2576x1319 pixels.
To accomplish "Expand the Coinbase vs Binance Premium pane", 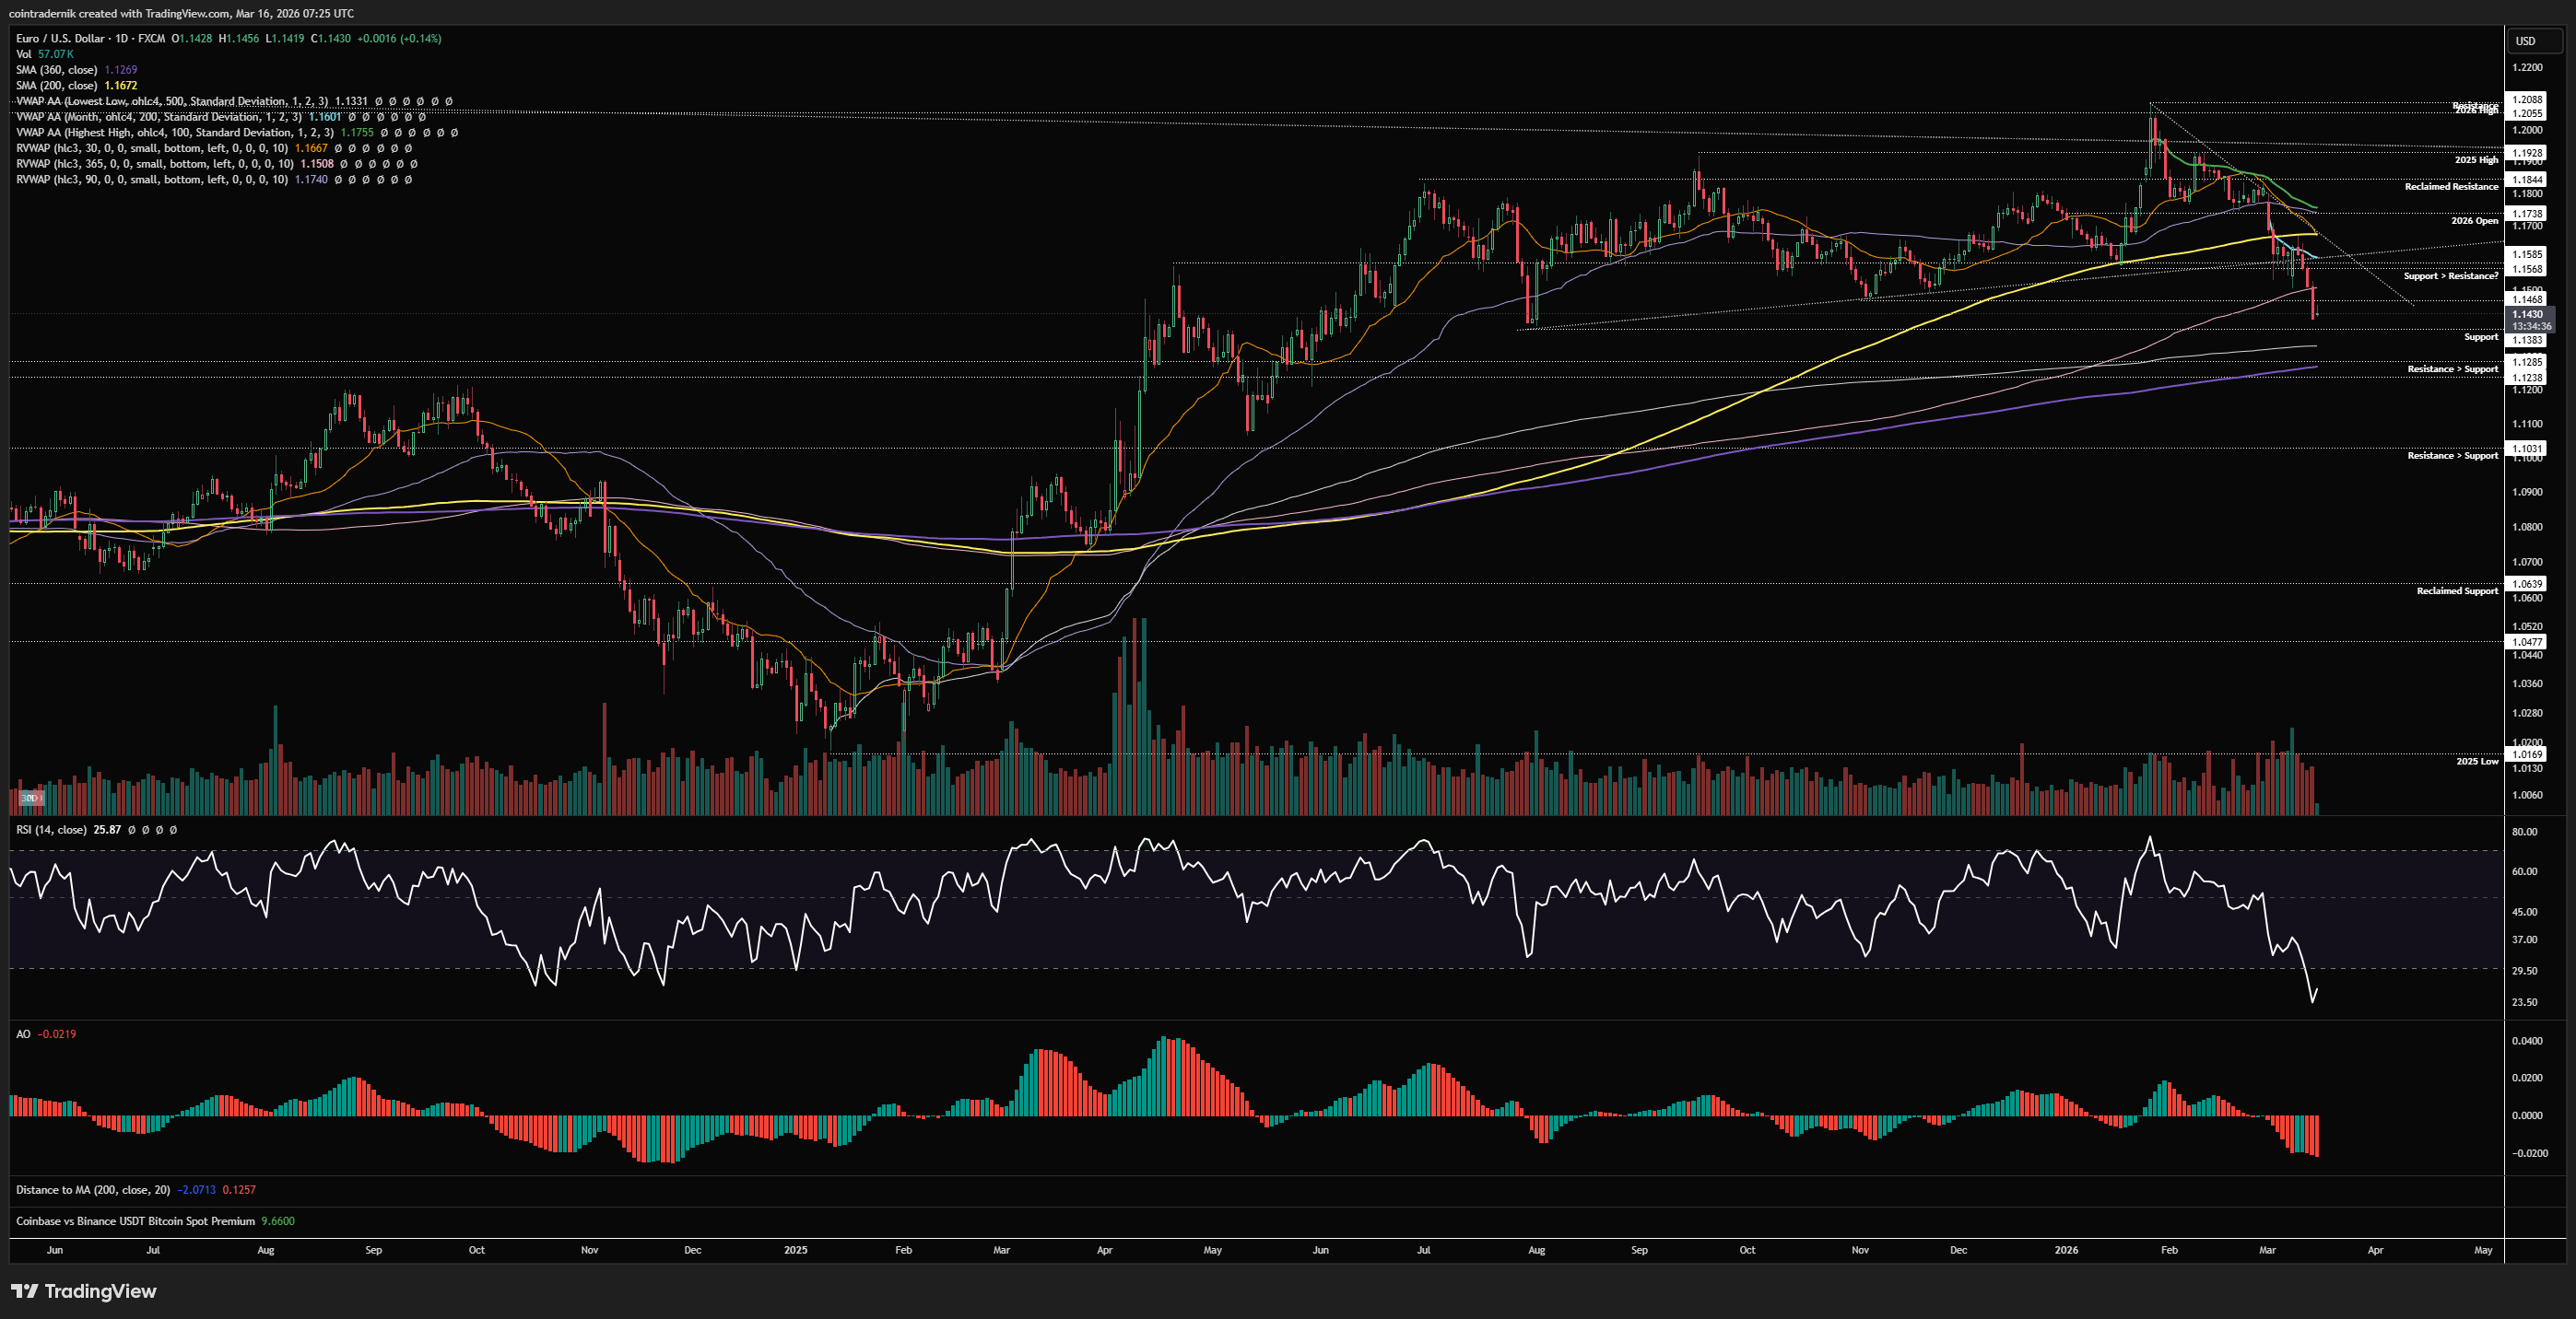I will pos(135,1221).
